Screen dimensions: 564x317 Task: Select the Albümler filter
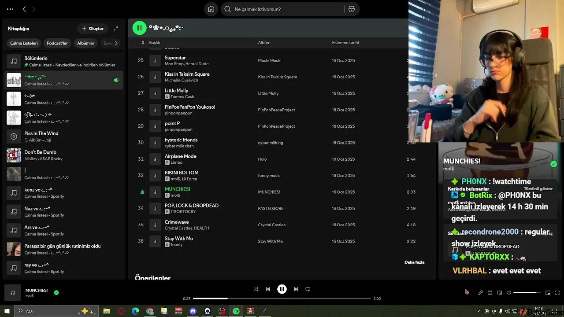(86, 43)
